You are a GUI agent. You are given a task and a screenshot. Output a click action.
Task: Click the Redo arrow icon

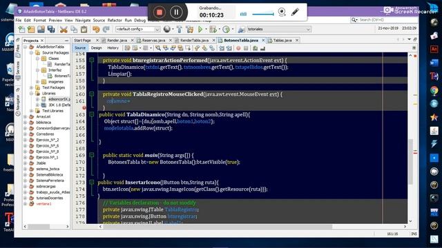(x=106, y=29)
